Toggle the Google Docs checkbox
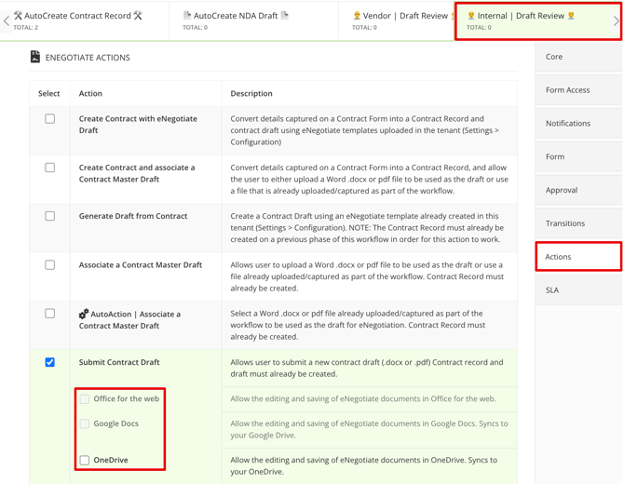The image size is (624, 484). click(x=85, y=423)
